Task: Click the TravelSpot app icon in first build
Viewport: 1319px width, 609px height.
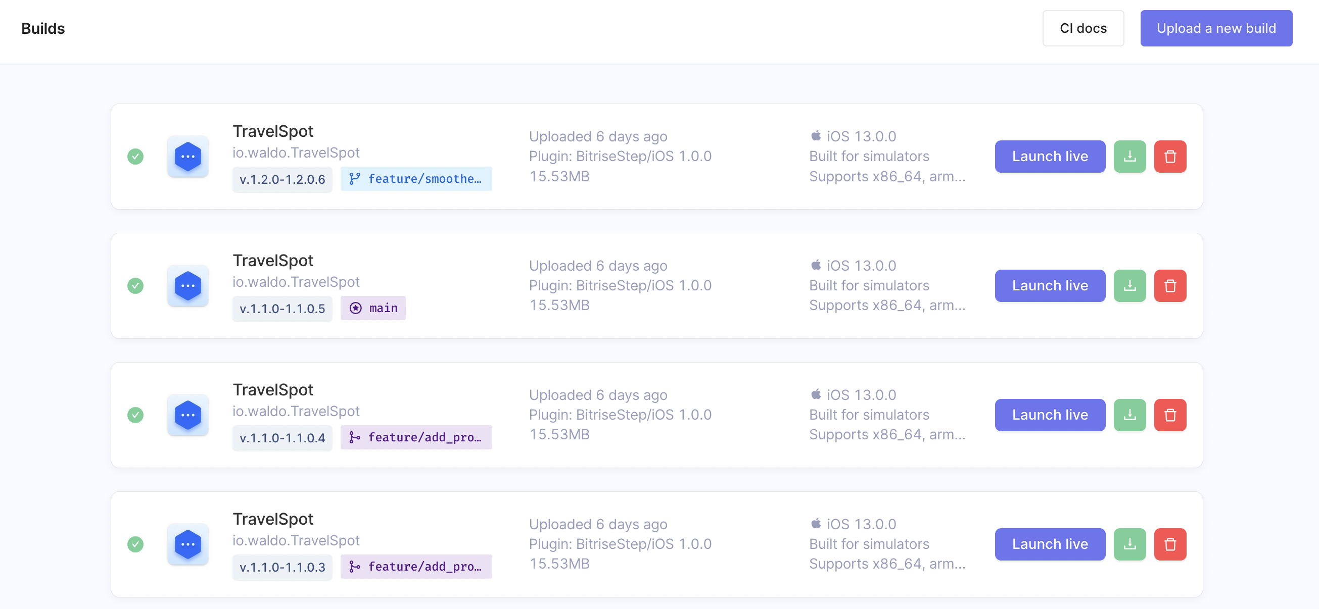Action: point(188,157)
